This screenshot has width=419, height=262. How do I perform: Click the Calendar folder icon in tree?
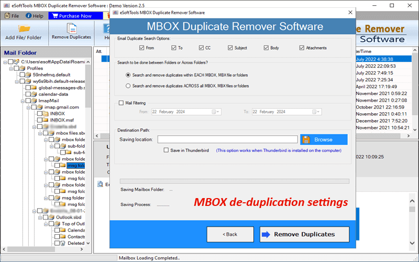63,230
